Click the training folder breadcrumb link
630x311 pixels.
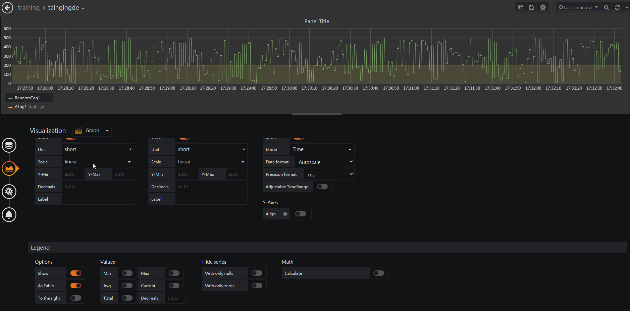tap(29, 7)
